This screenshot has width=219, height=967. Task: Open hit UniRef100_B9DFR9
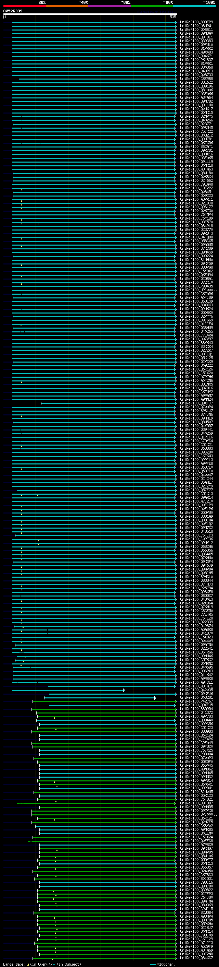click(x=196, y=22)
